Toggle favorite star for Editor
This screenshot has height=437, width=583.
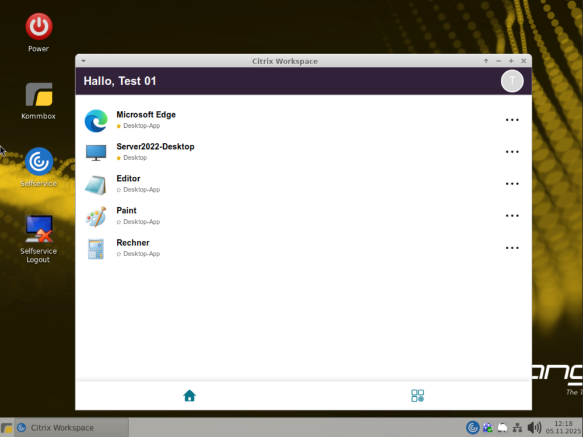tap(119, 190)
